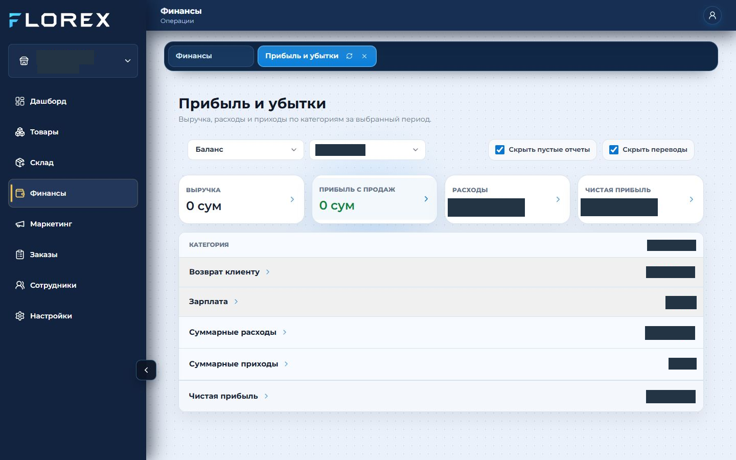
Task: Open the user profile icon
Action: 712,15
